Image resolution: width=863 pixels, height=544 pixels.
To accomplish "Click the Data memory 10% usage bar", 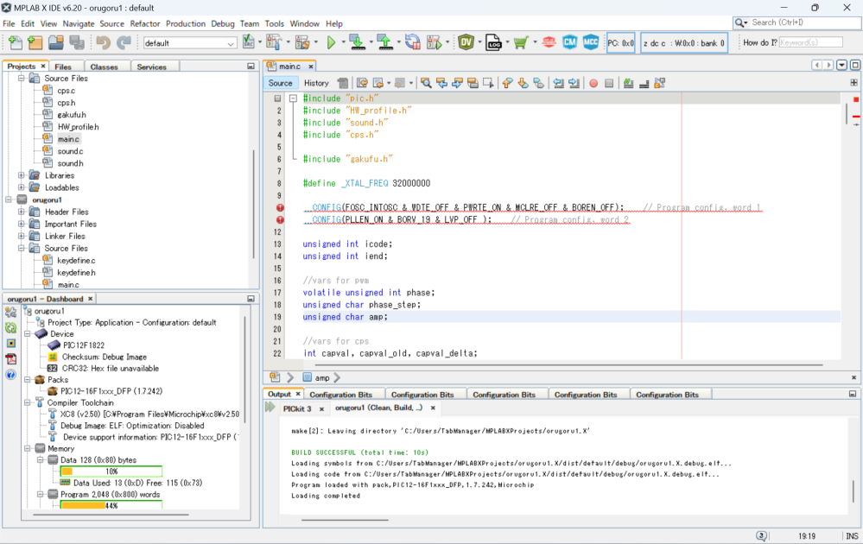I will (x=111, y=471).
